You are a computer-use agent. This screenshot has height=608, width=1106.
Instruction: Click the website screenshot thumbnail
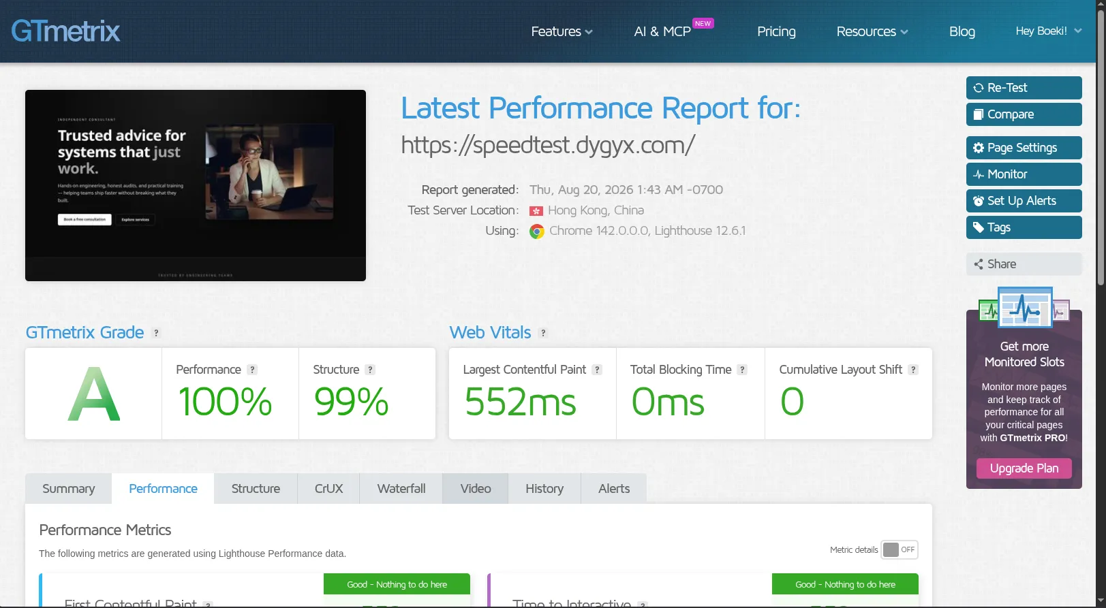click(196, 185)
